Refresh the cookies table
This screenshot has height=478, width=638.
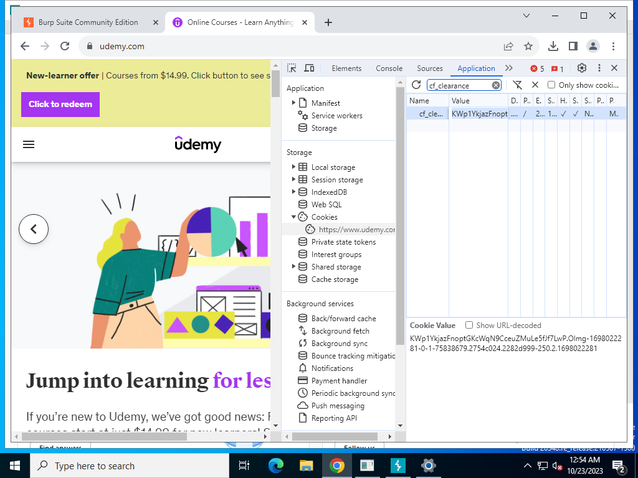[x=416, y=85]
